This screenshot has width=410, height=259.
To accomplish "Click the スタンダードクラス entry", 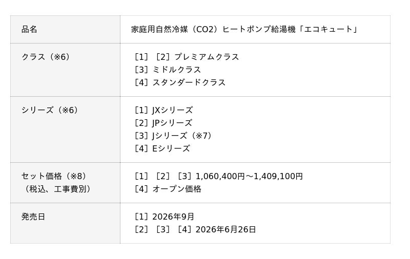I will click(189, 82).
